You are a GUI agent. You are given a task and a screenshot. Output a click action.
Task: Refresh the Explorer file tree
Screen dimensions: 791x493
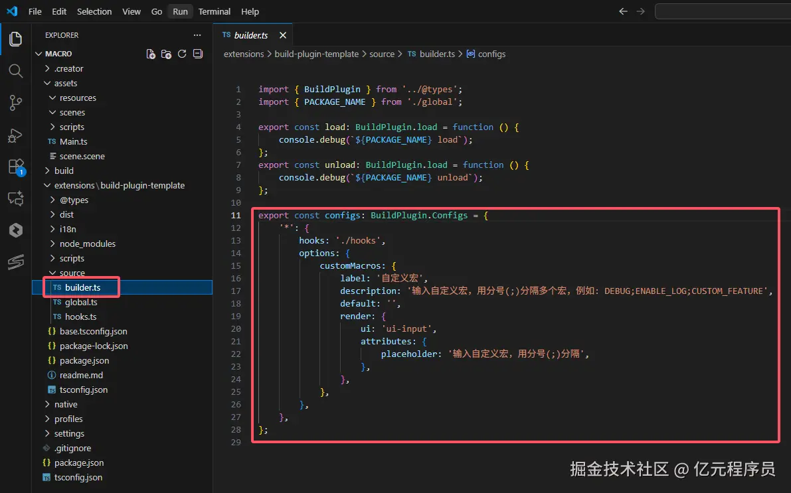pyautogui.click(x=182, y=54)
